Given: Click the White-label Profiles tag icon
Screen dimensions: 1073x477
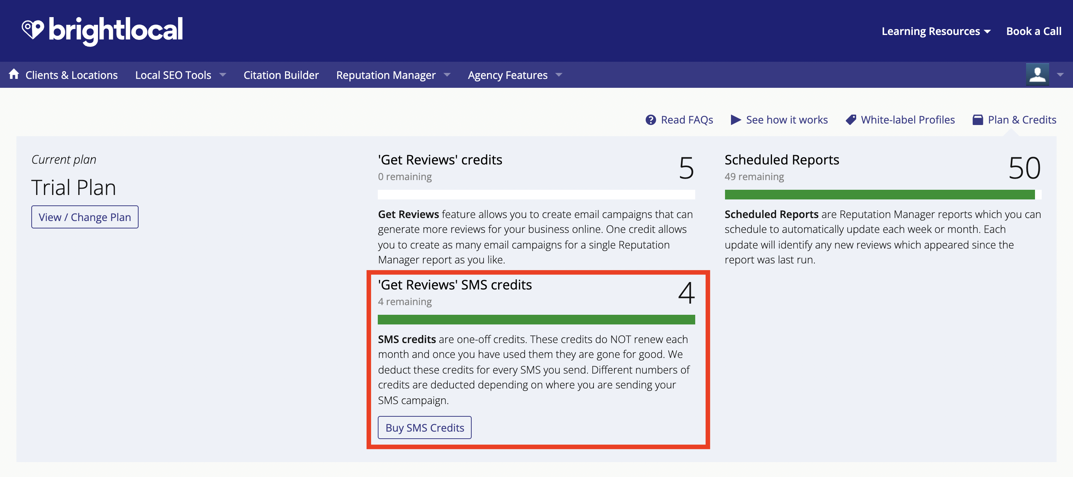Looking at the screenshot, I should click(851, 120).
